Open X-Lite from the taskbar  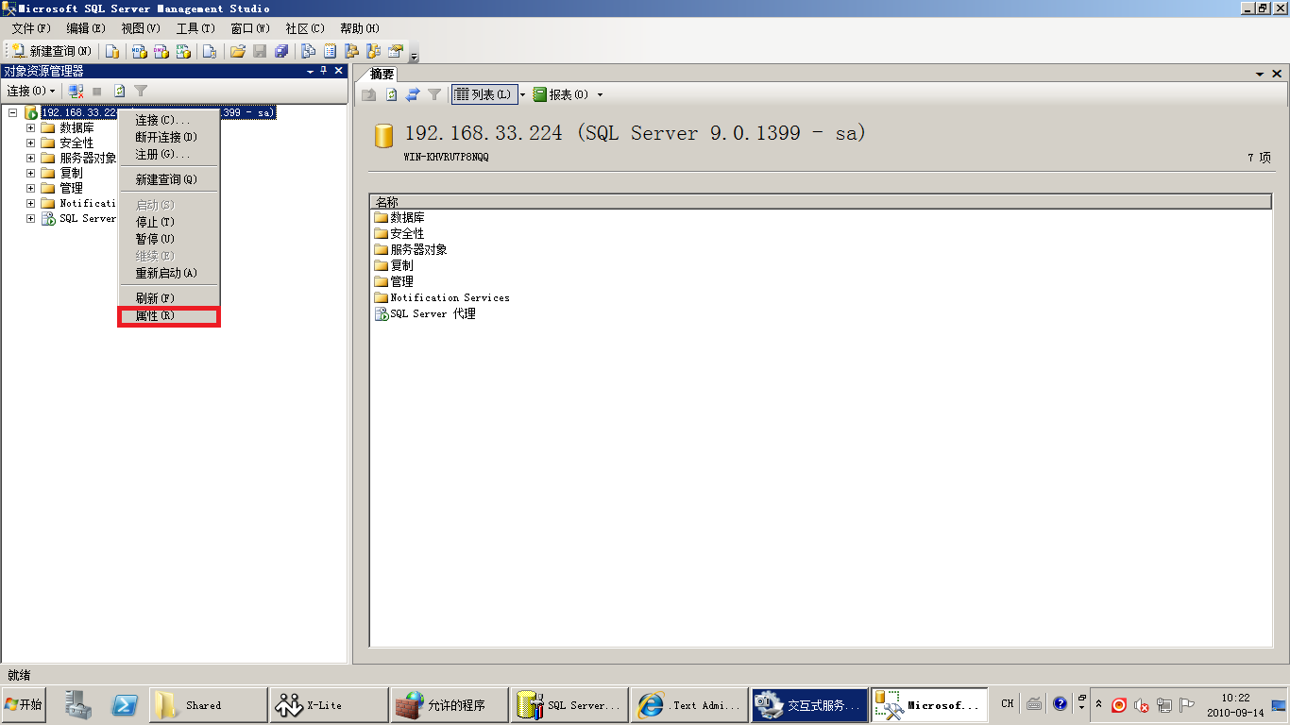[x=329, y=705]
